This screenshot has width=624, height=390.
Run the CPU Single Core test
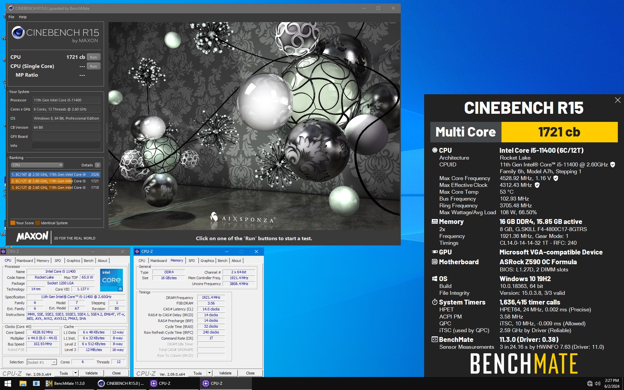[x=94, y=66]
